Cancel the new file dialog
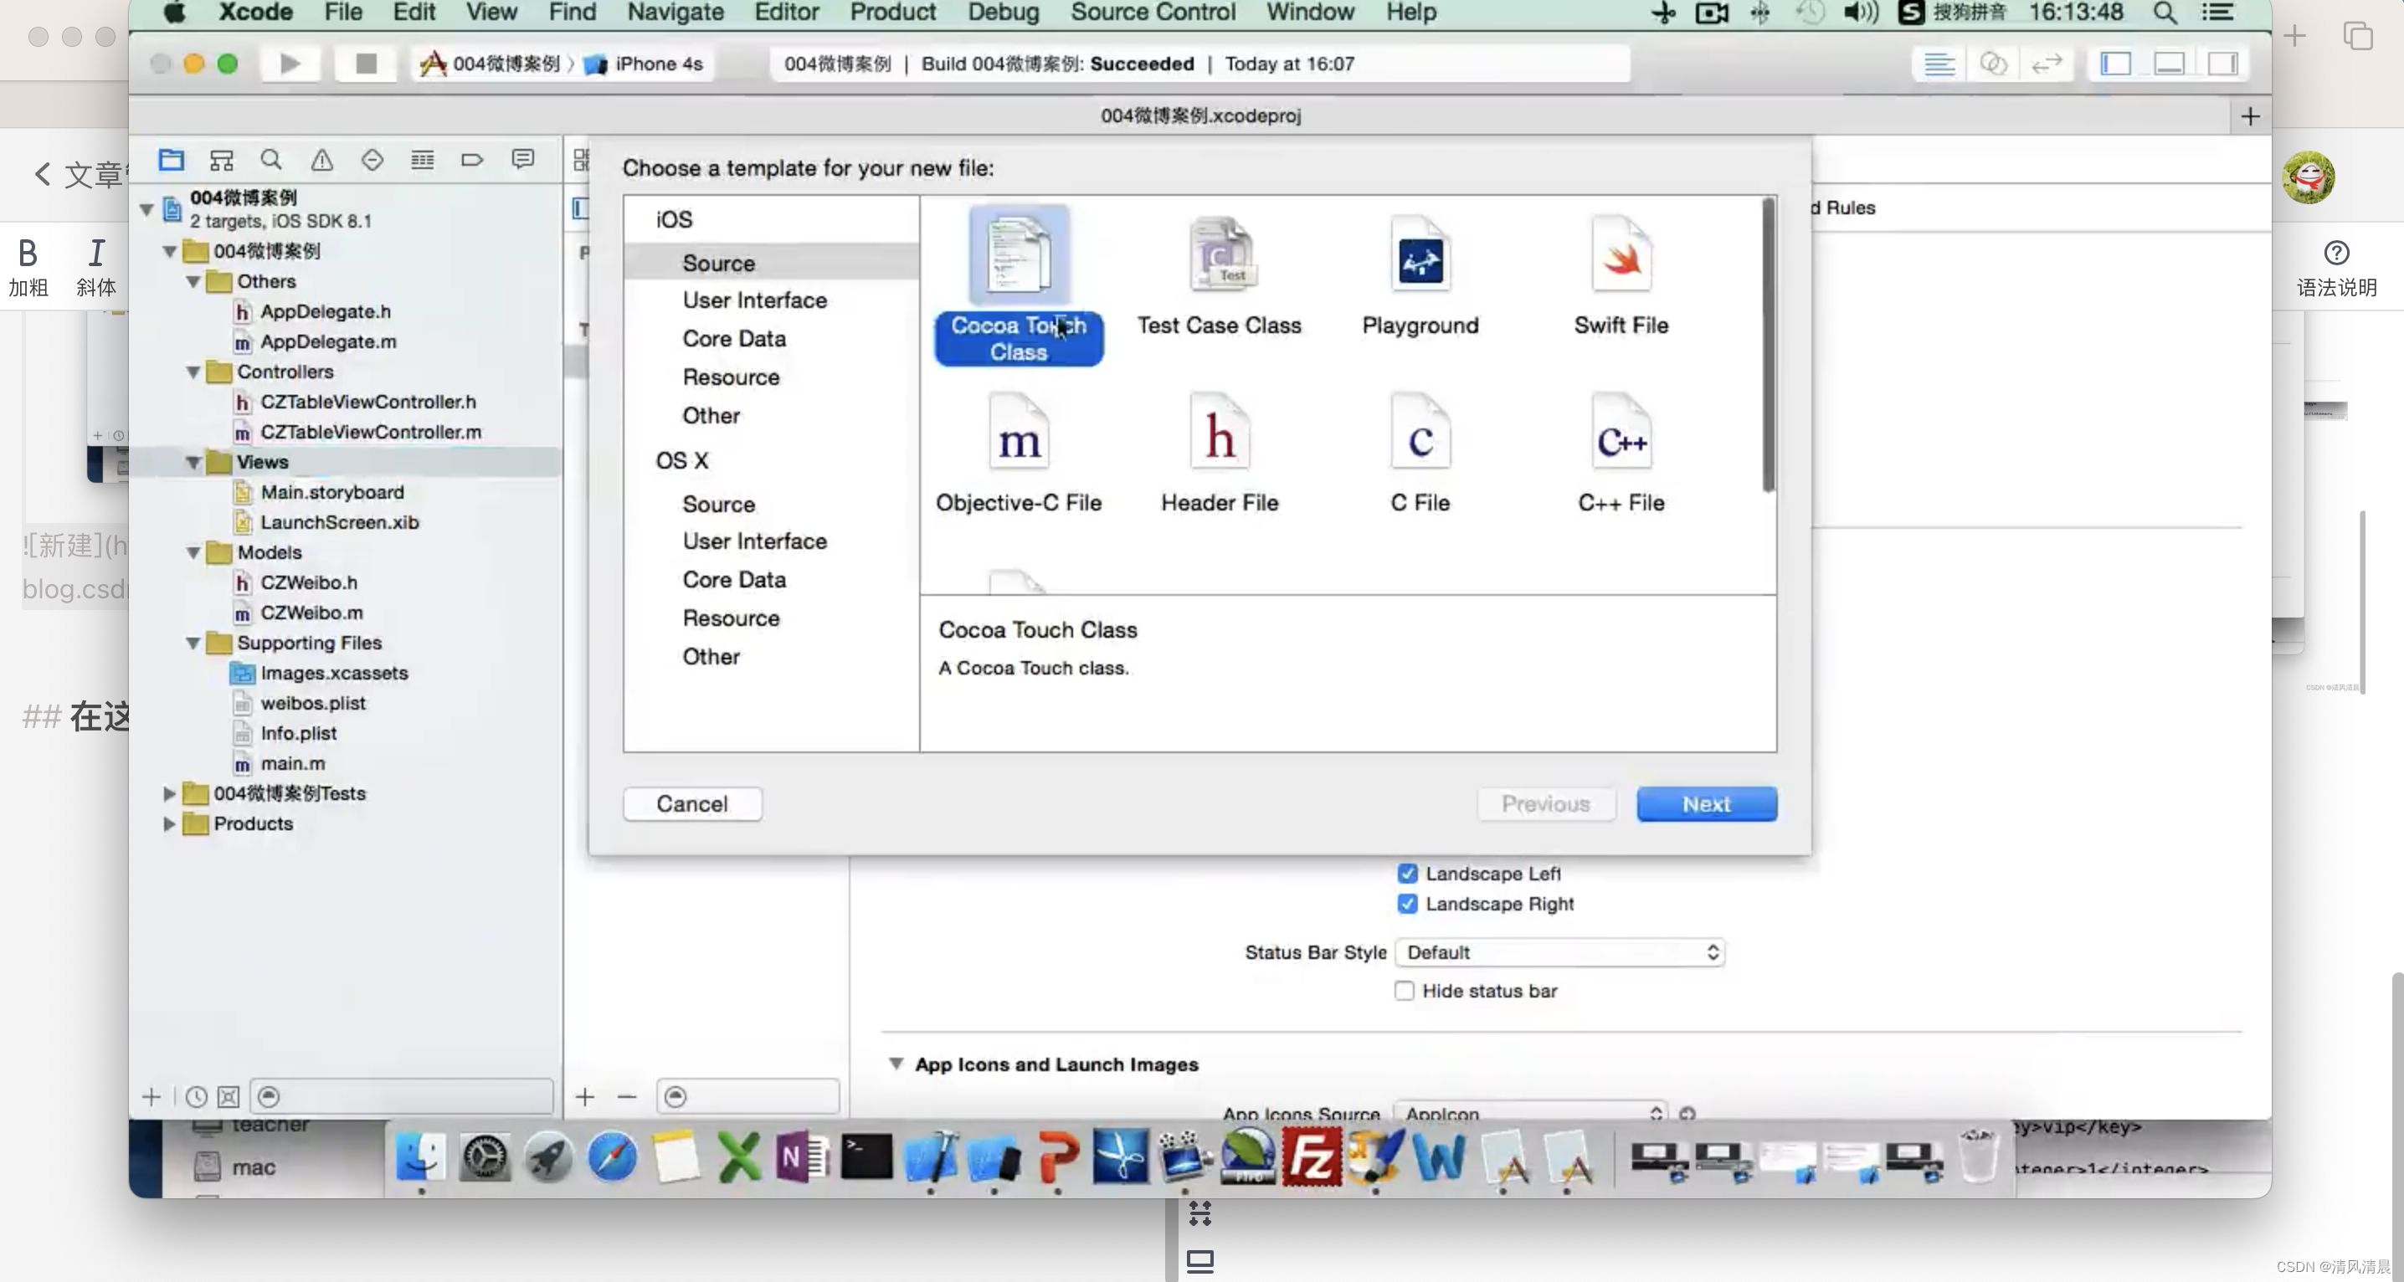The height and width of the screenshot is (1282, 2404). click(691, 803)
